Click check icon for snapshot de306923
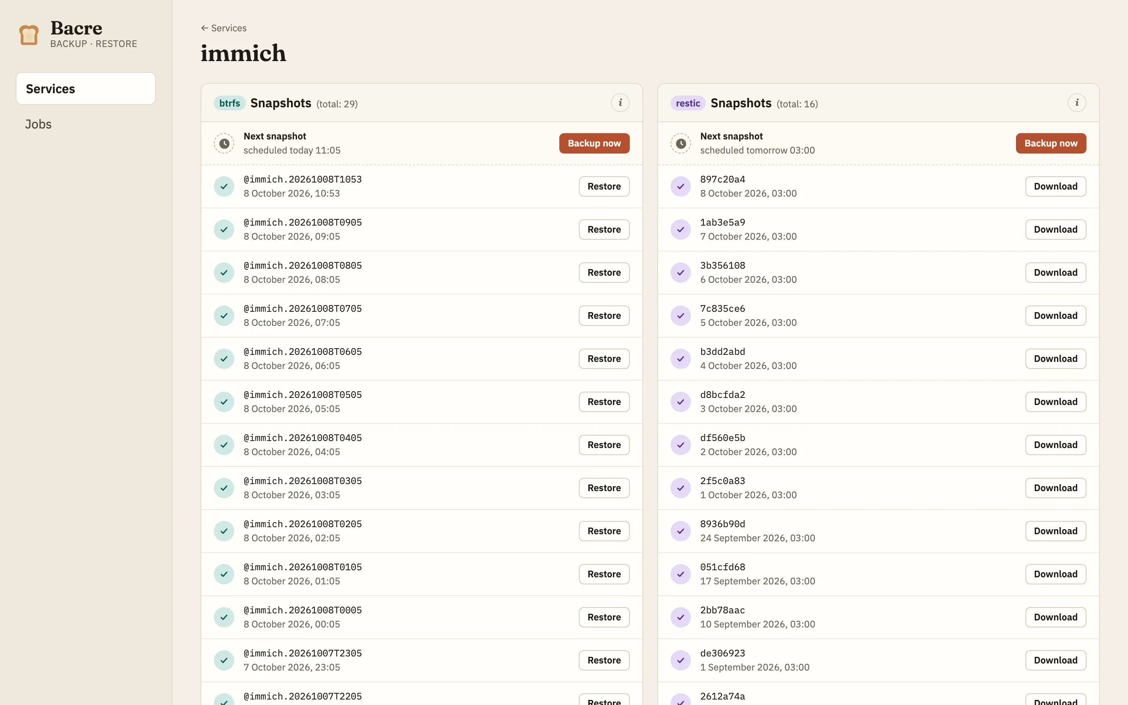Image resolution: width=1128 pixels, height=705 pixels. tap(681, 660)
